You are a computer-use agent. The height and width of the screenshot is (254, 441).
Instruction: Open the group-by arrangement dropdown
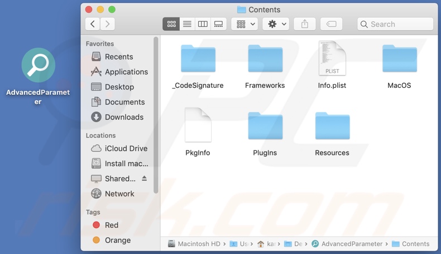click(x=245, y=24)
